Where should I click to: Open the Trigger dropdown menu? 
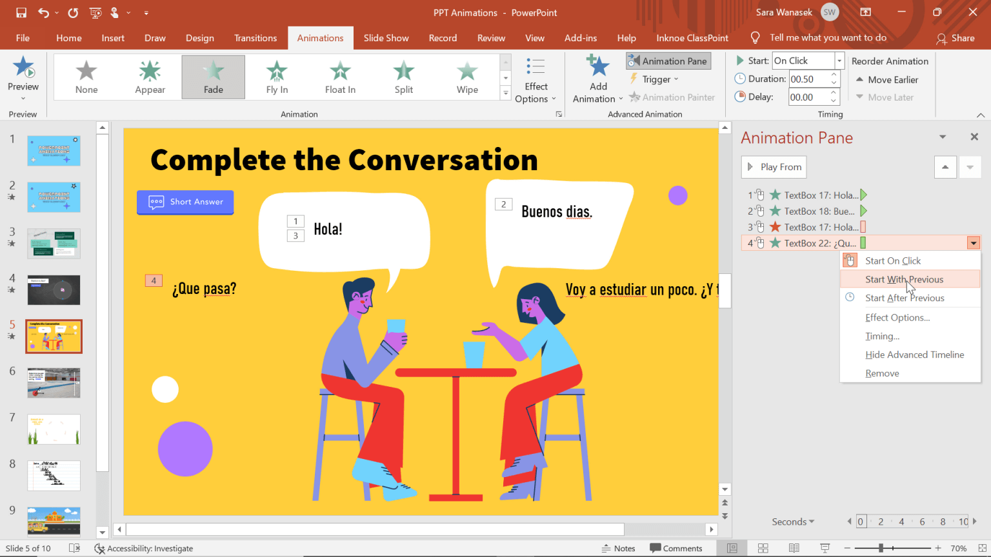point(654,79)
